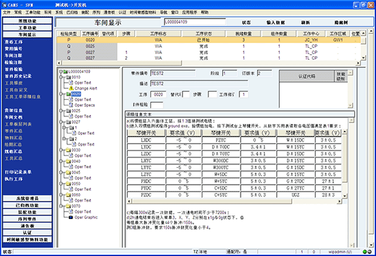Select root work order icon L000004109
376x256 pixels.
66,72
